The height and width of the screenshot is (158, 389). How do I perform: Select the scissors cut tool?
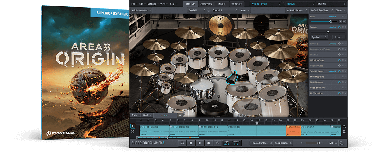tap(133, 132)
